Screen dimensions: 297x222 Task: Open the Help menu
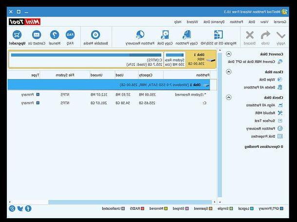point(178,22)
